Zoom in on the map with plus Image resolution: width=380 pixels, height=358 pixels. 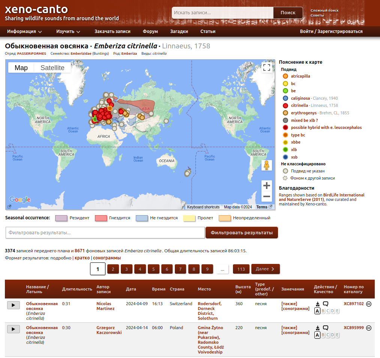pyautogui.click(x=267, y=186)
